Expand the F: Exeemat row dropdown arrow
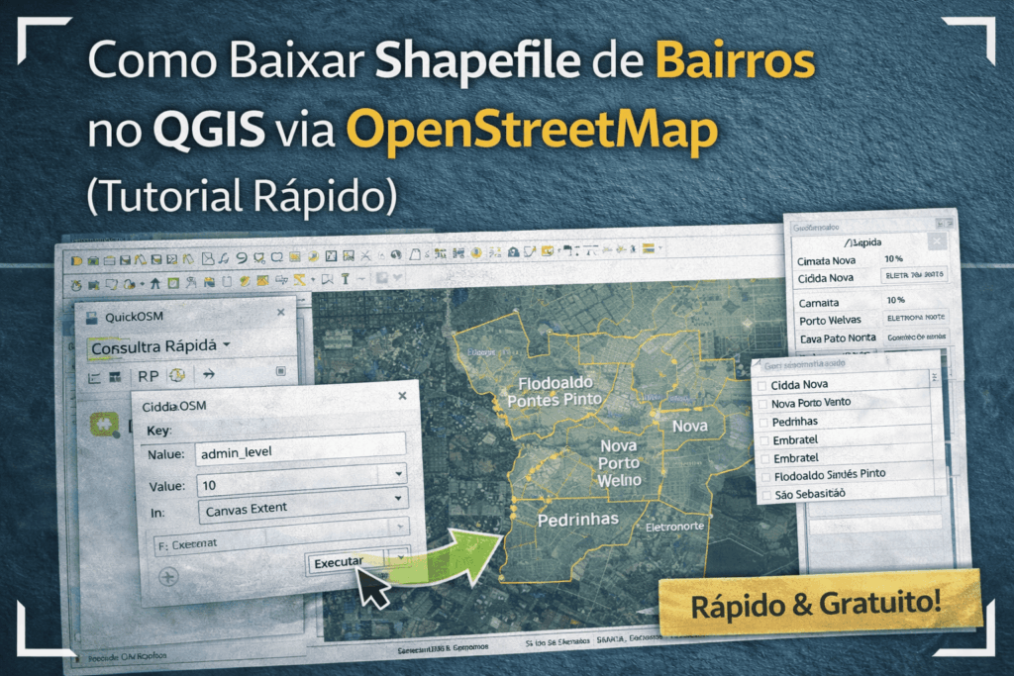1014x676 pixels. [400, 527]
